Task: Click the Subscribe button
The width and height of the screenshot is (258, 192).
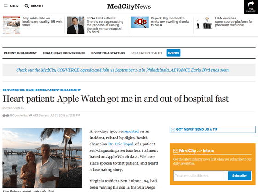Action: pyautogui.click(x=240, y=176)
